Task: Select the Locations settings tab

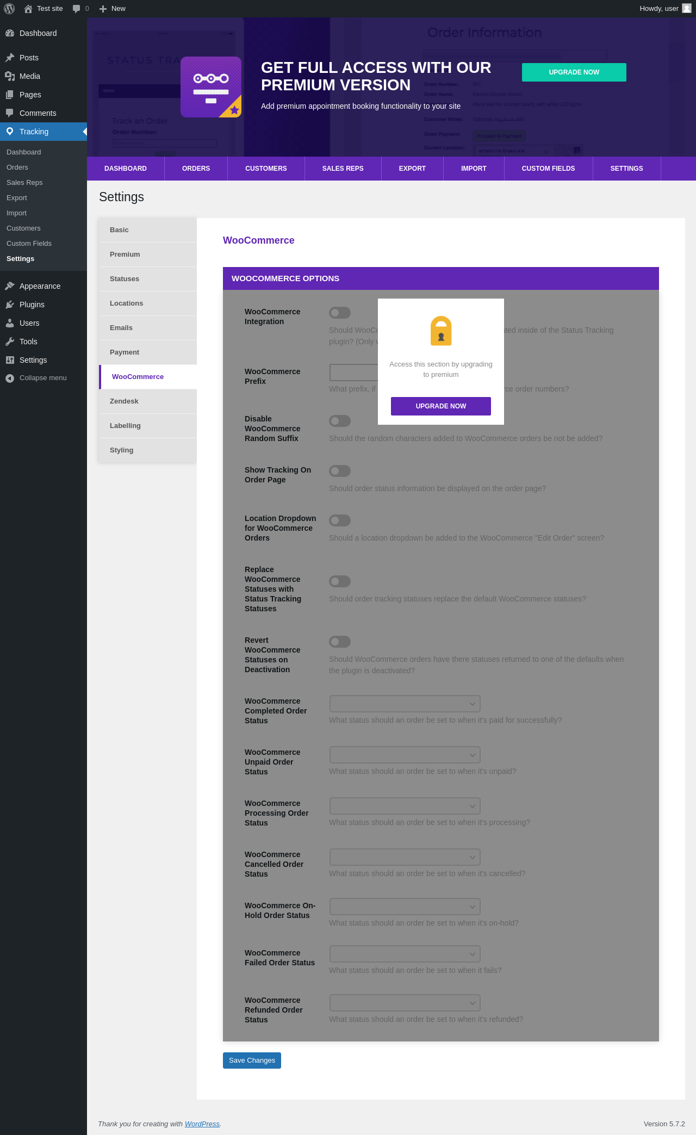Action: click(148, 303)
